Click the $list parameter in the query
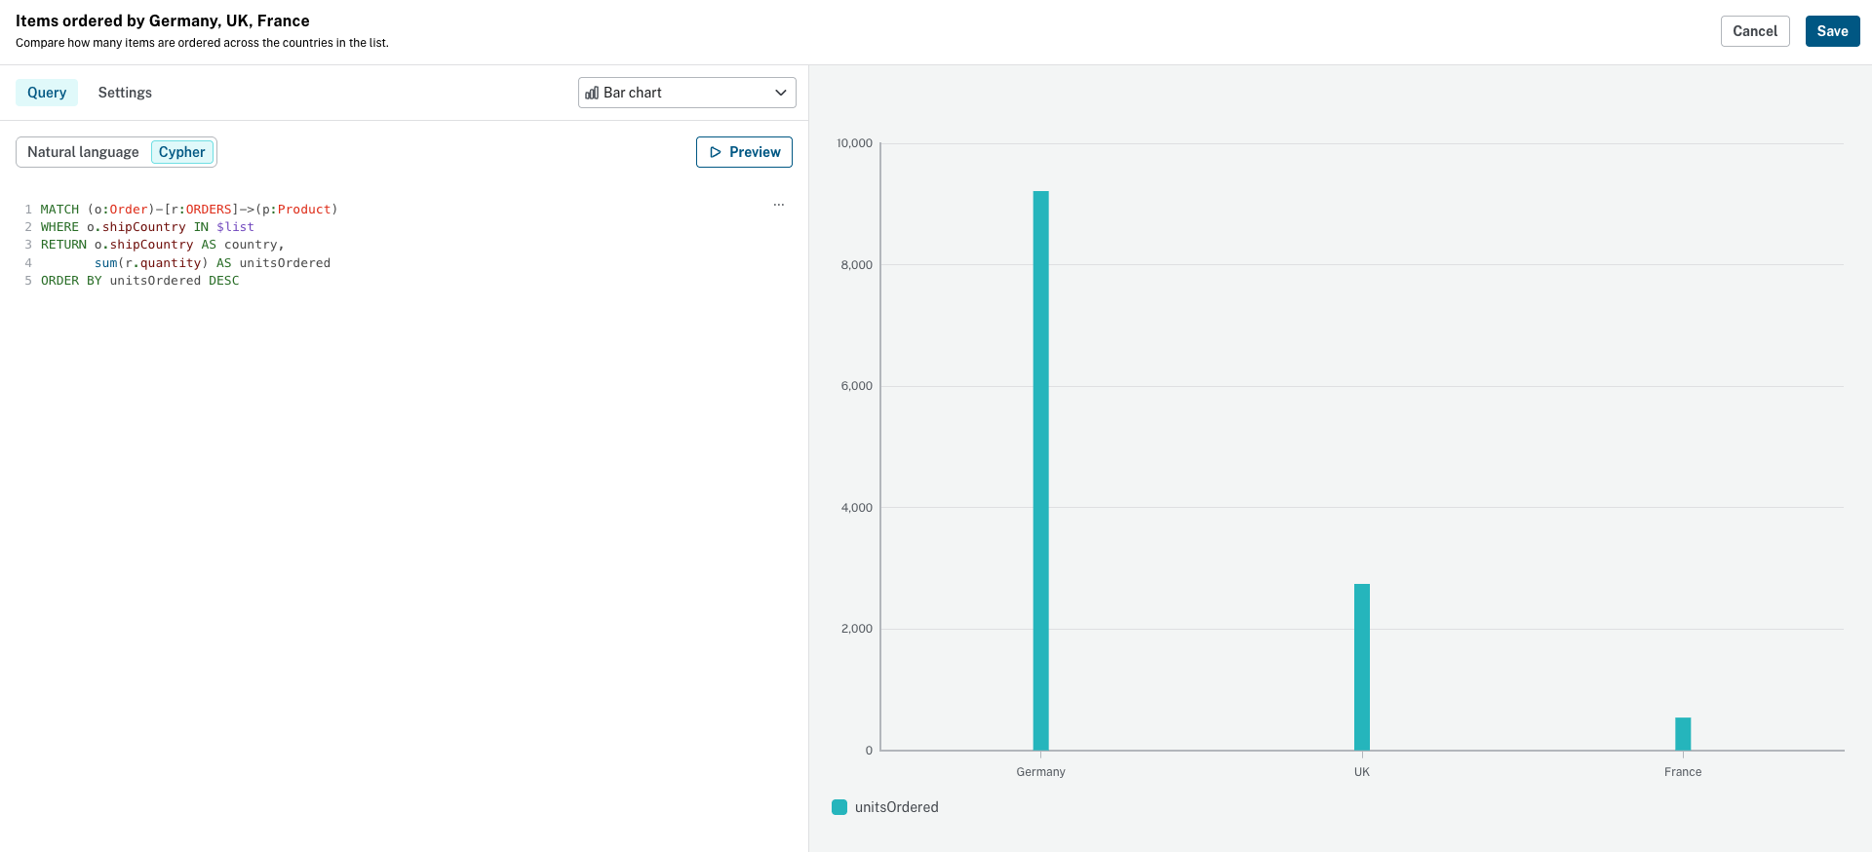Screen dimensions: 1872x852 (x=235, y=227)
